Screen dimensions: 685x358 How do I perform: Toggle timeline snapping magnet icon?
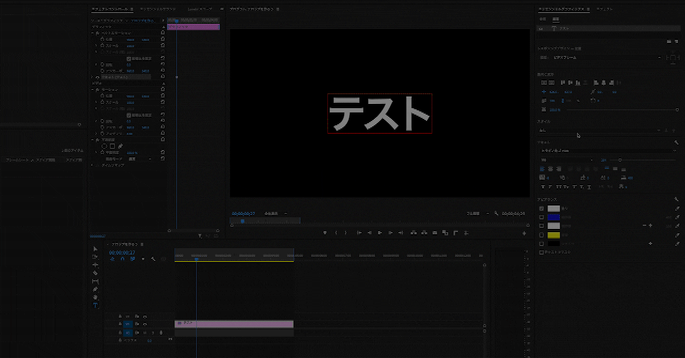click(x=123, y=259)
